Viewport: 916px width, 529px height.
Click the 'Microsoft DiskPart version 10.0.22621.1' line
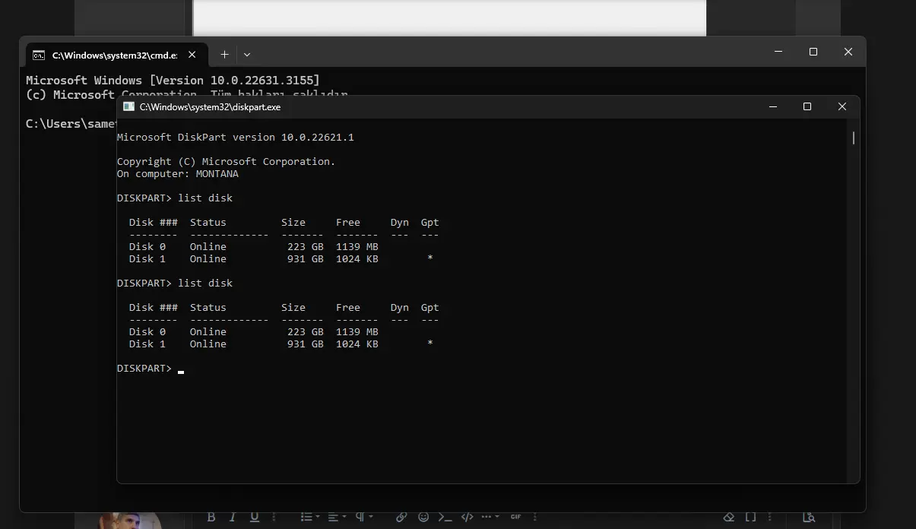[x=236, y=138]
